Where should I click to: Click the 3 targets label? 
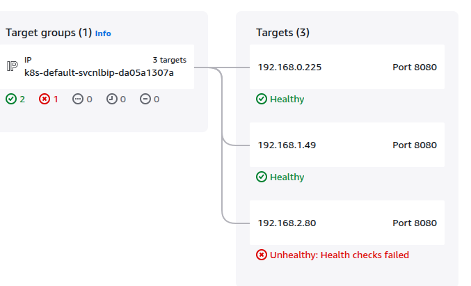pyautogui.click(x=170, y=60)
